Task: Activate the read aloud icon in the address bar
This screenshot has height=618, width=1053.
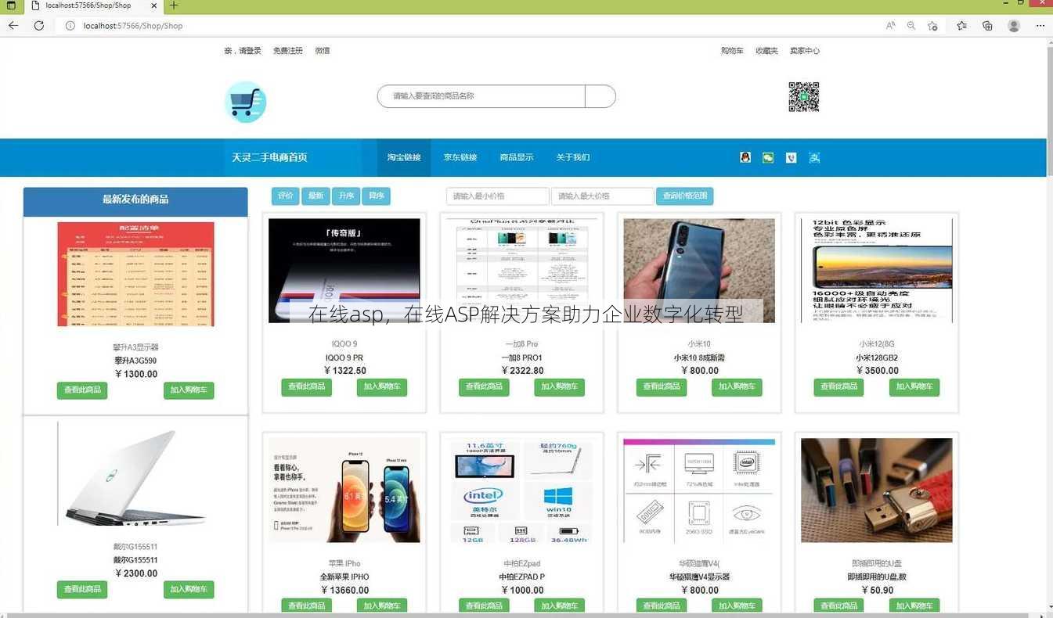Action: 890,26
